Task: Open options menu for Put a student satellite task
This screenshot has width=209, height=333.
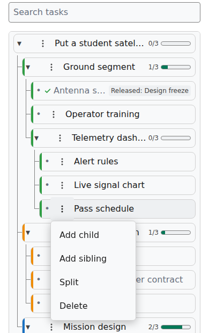Action: pos(43,44)
